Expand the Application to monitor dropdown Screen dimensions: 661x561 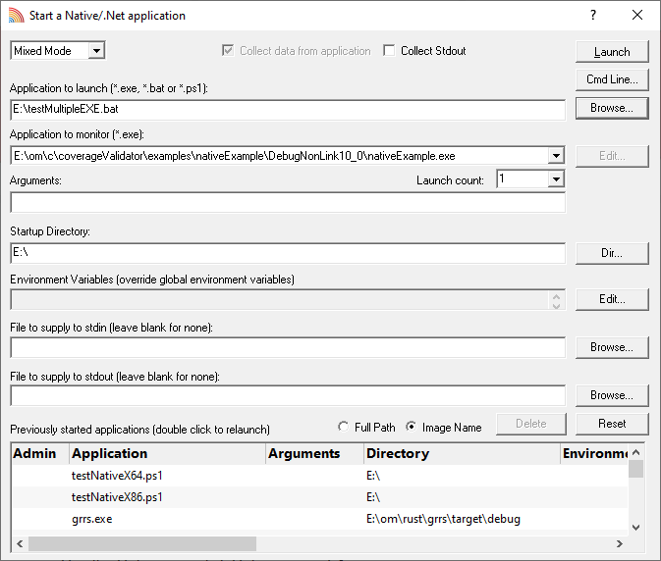[x=556, y=156]
